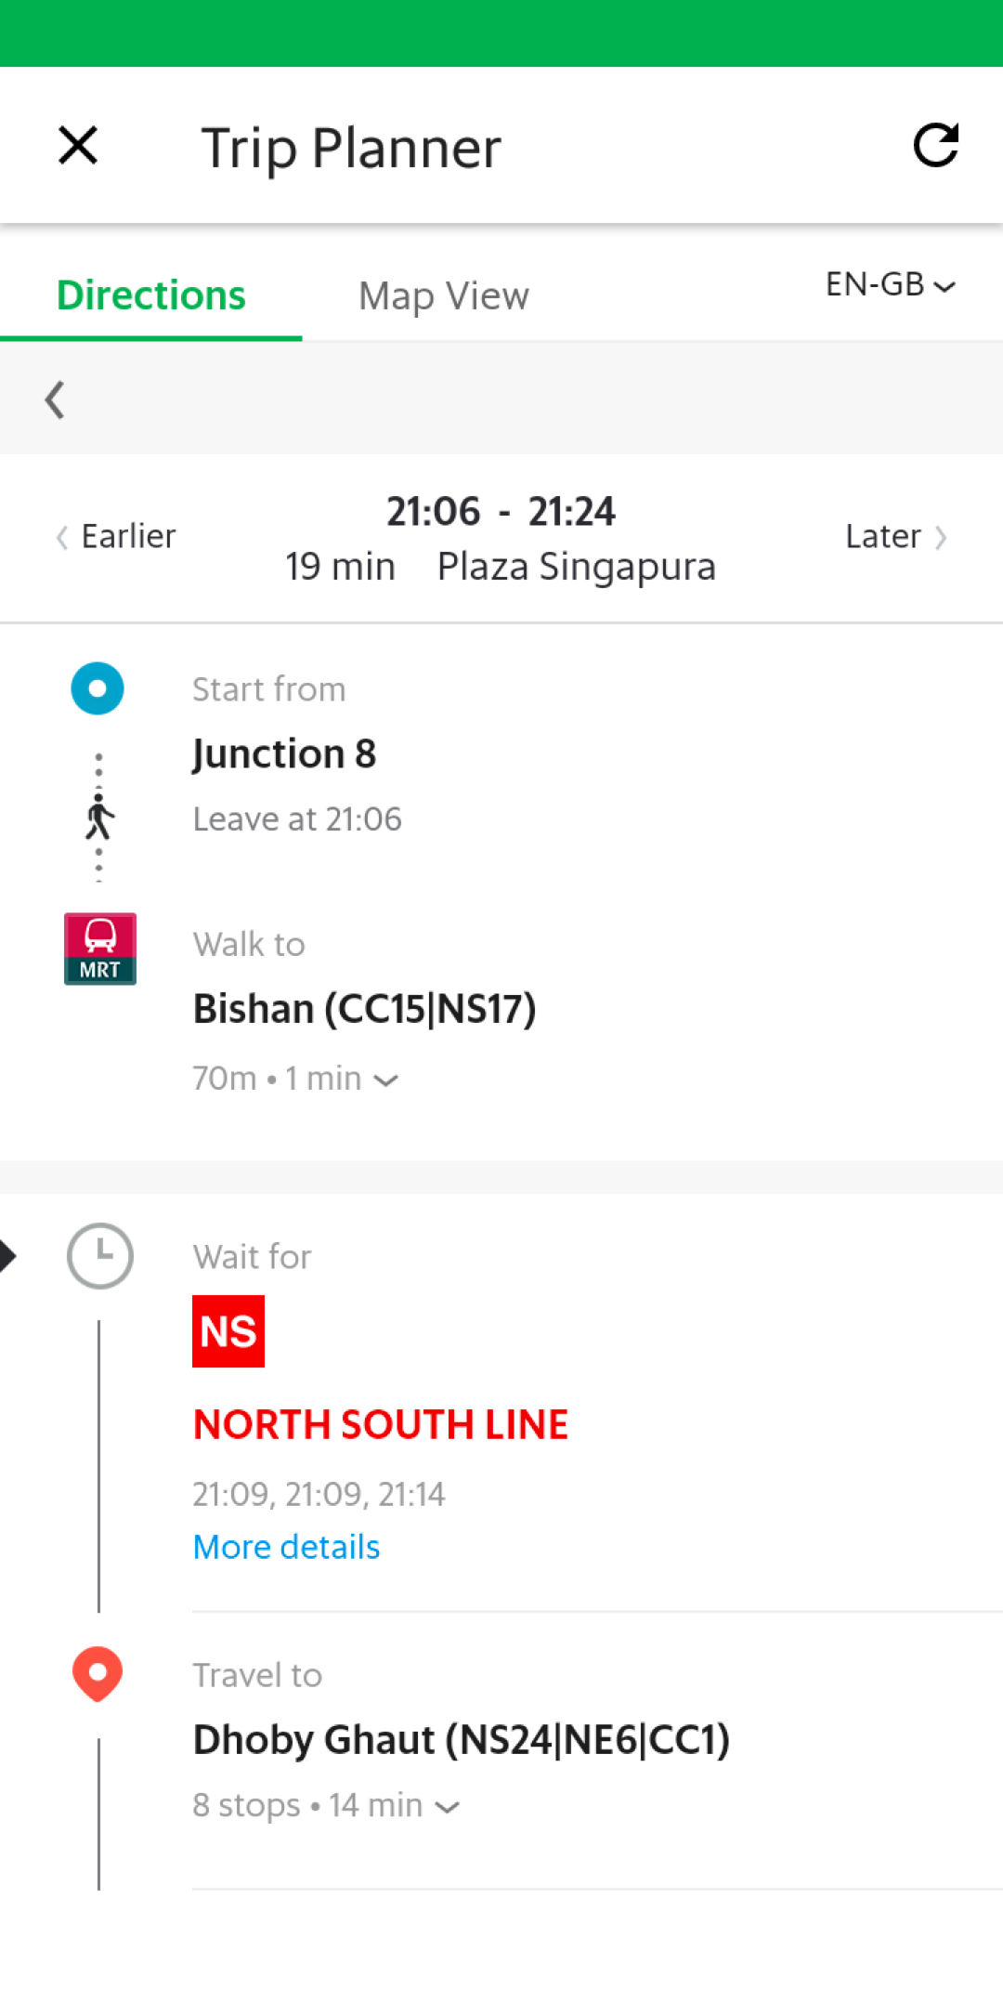Screen dimensions: 1003x2016
Task: Open the EN-GB language dropdown
Action: [891, 284]
